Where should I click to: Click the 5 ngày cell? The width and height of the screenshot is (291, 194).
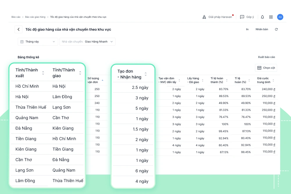[x=142, y=108]
